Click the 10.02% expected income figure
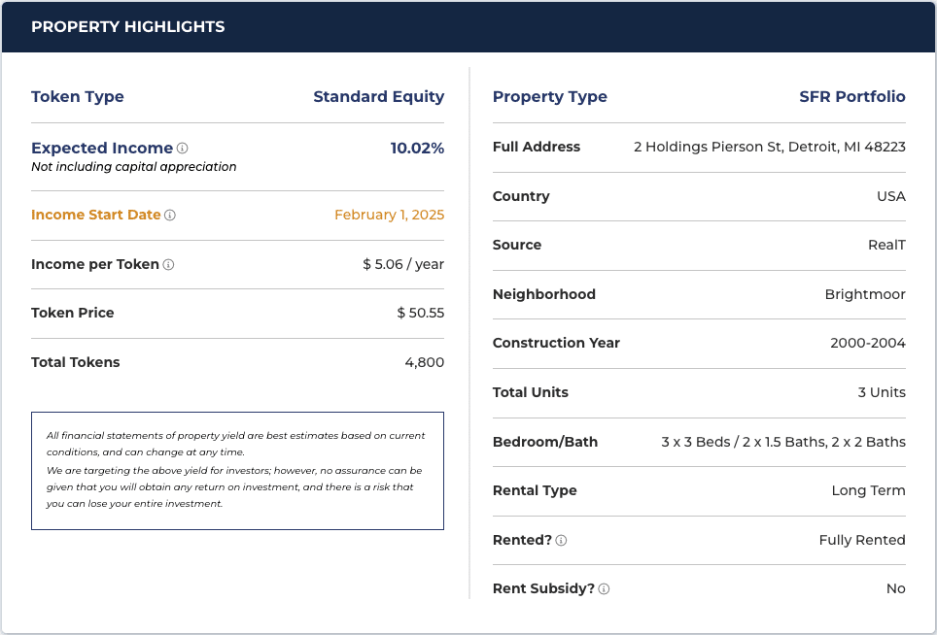937x635 pixels. pyautogui.click(x=417, y=149)
